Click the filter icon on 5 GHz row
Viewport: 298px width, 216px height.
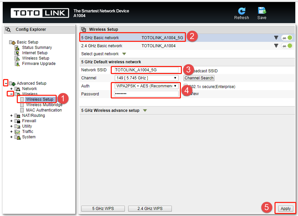point(276,38)
